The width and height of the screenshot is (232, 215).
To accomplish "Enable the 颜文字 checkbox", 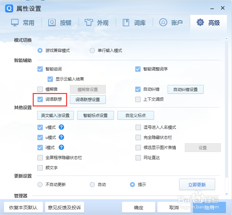I will pyautogui.click(x=40, y=168).
